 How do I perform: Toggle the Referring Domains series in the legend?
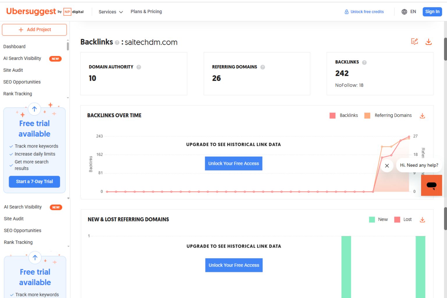(389, 115)
